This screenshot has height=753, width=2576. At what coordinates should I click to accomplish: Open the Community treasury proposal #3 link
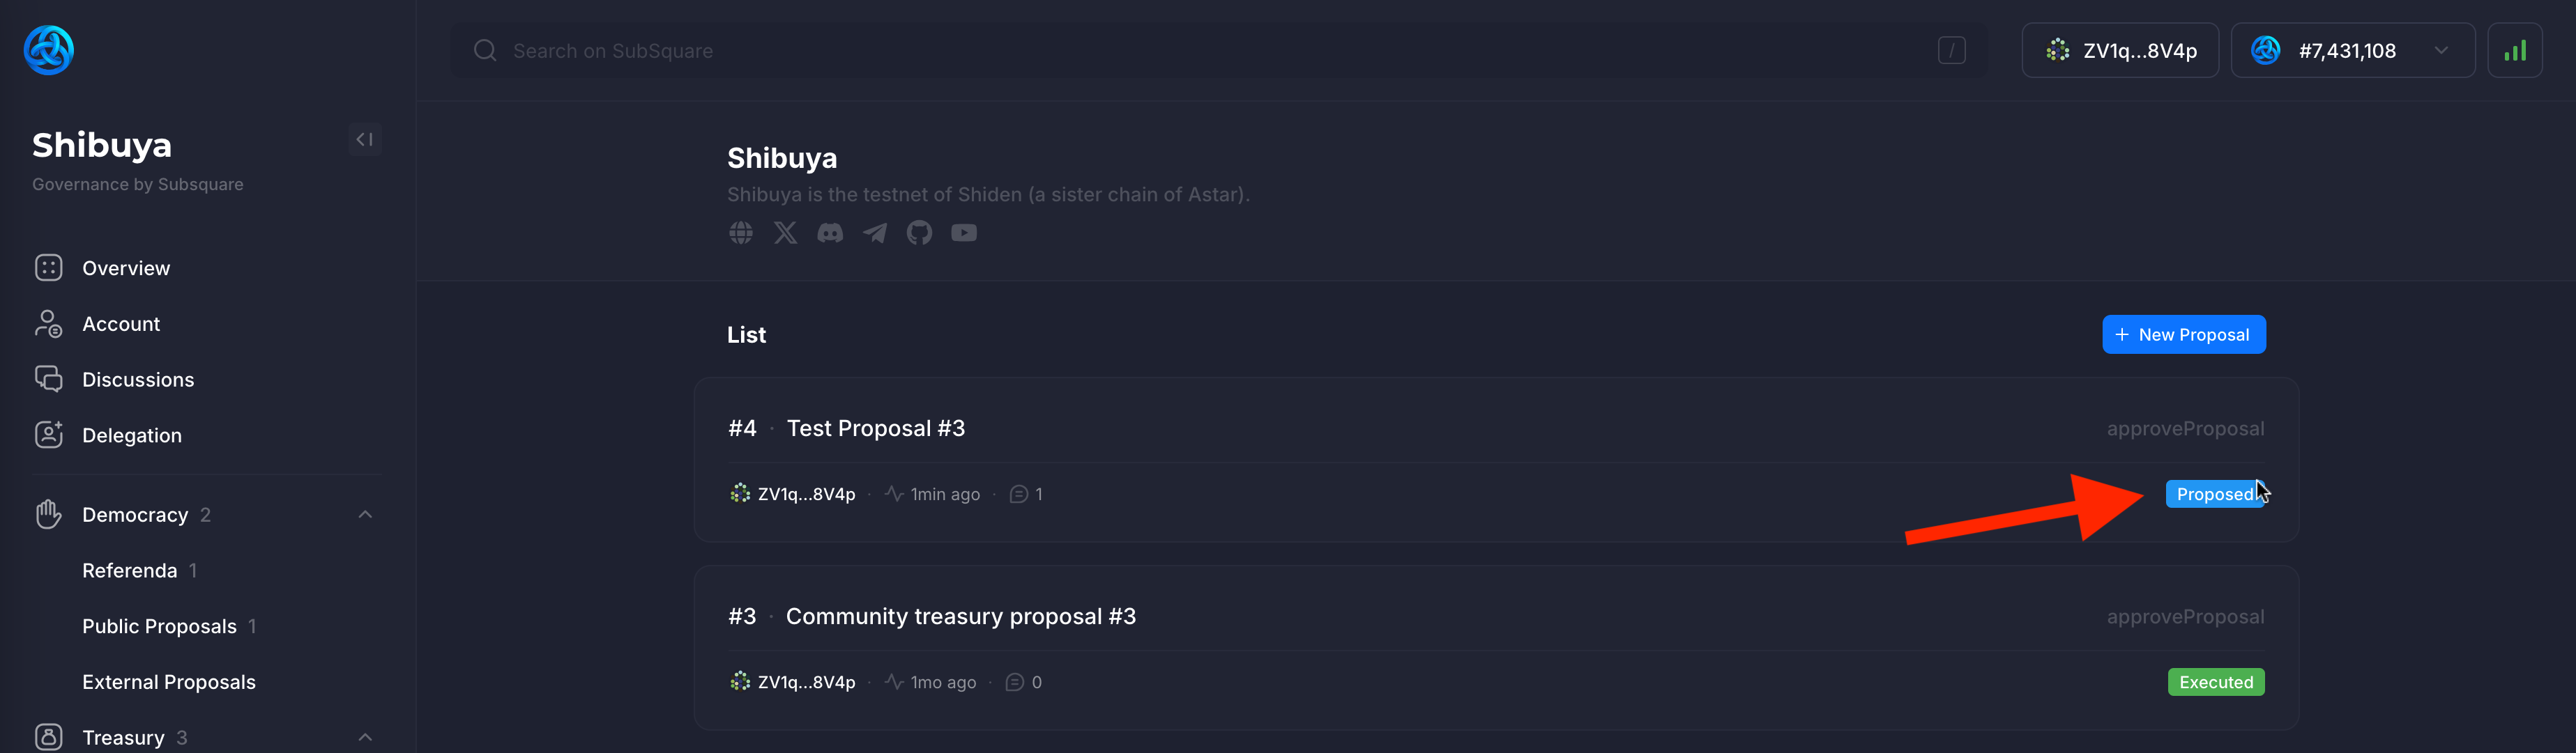(961, 615)
